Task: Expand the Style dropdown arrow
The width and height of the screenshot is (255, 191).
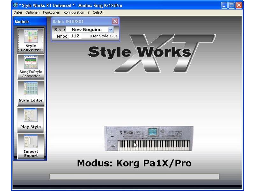Action: (x=111, y=30)
